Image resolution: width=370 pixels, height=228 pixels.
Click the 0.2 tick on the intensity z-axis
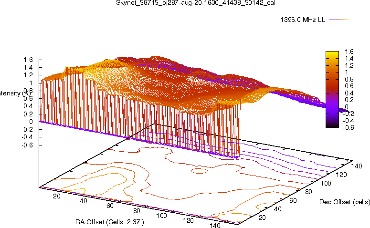click(28, 114)
